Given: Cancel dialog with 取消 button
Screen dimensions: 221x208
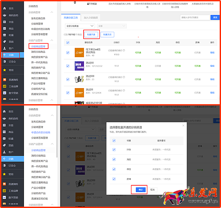Looking at the screenshot, I should coord(152,190).
